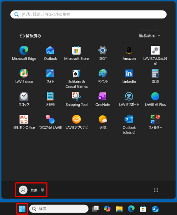The height and width of the screenshot is (215, 177).
Task: Launch the Amazon pinned app
Action: (129, 53)
